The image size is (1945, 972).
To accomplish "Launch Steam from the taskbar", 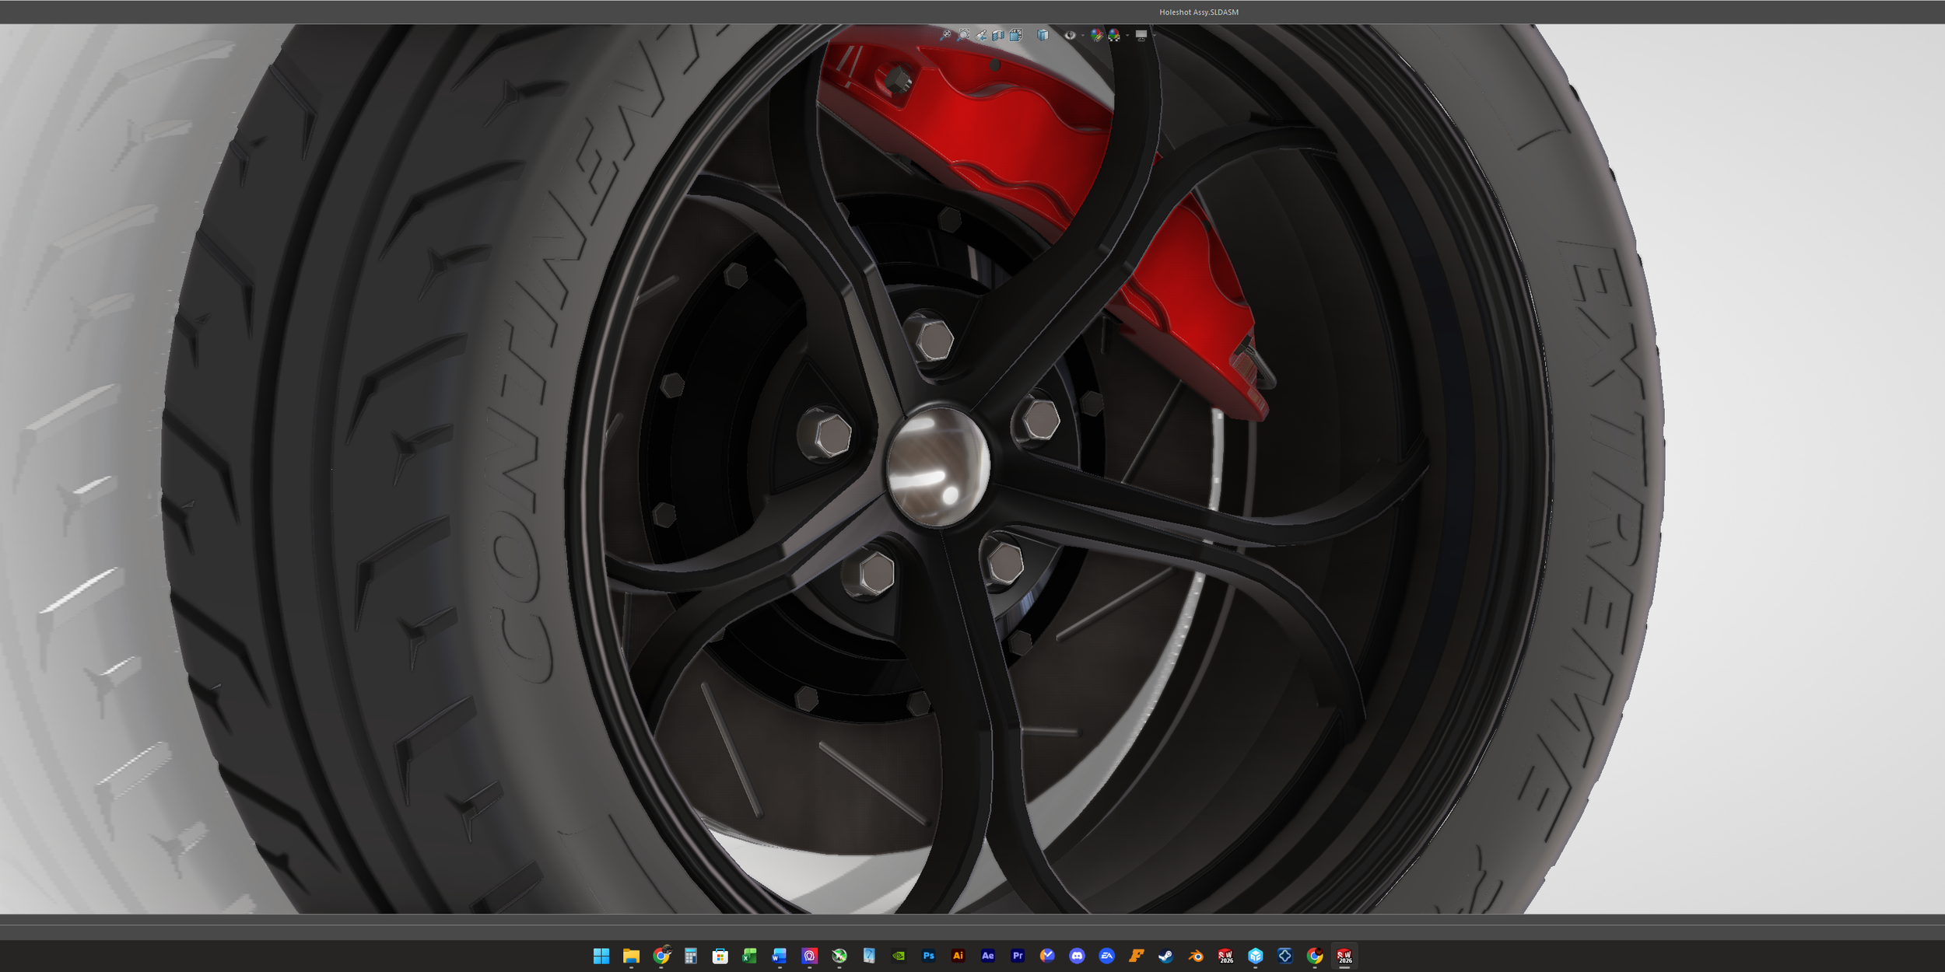I will point(1166,956).
